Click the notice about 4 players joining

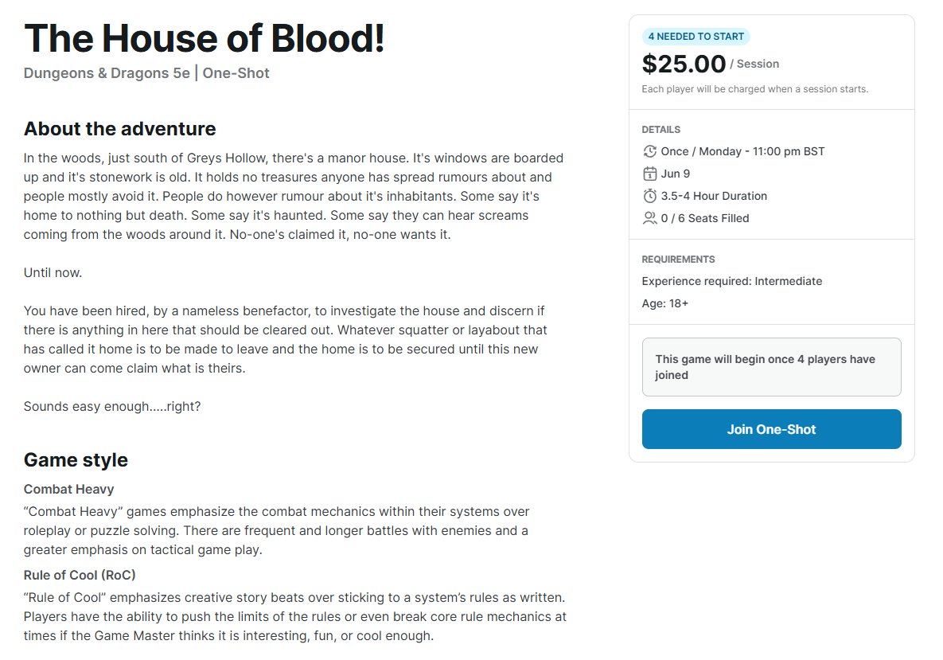pos(771,367)
